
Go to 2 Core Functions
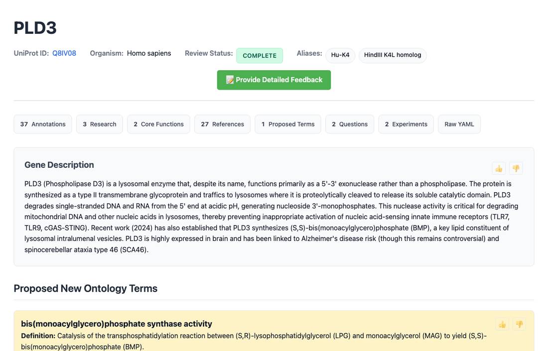click(158, 124)
